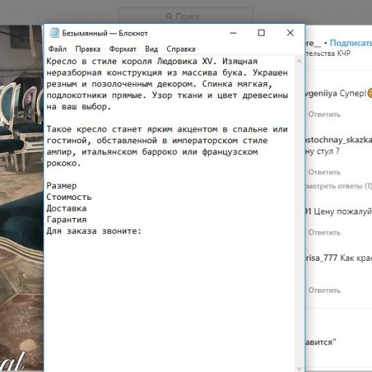Click the text 'Людовика XV' in Notepad
The image size is (372, 372).
pyautogui.click(x=185, y=61)
